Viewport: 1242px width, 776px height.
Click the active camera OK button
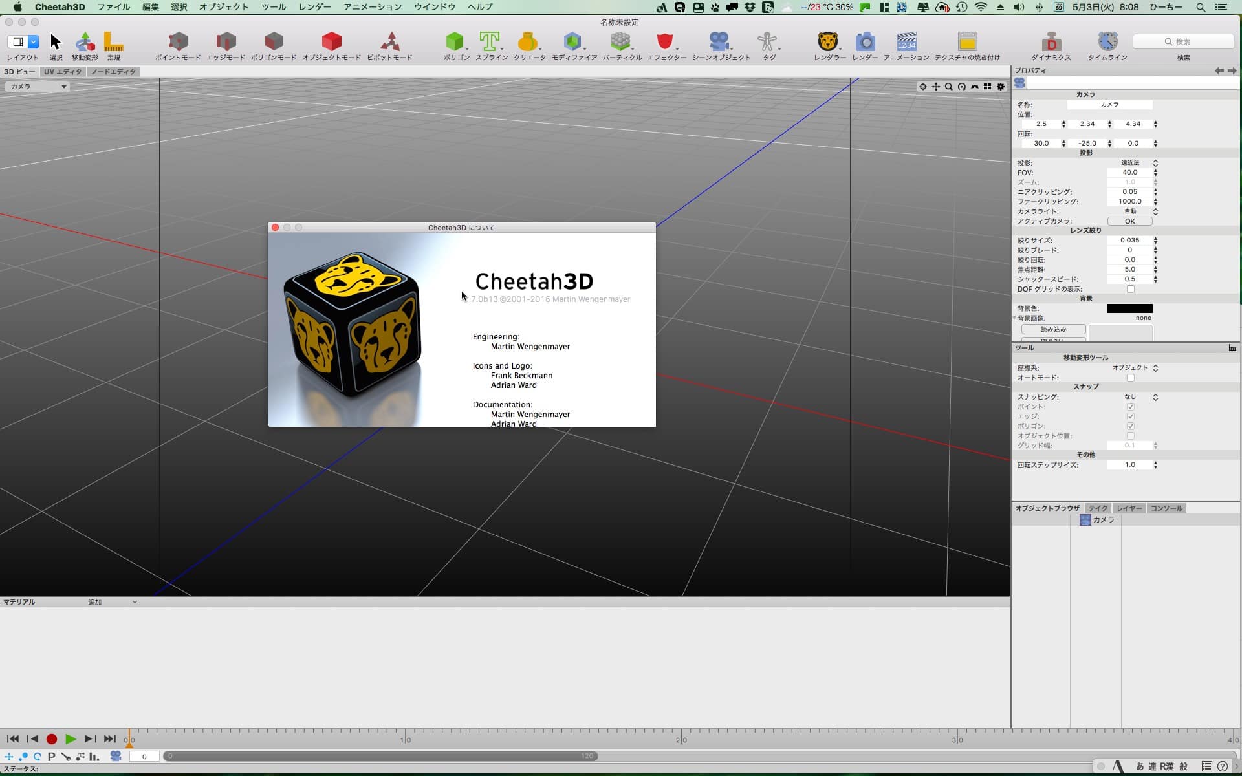tap(1129, 221)
